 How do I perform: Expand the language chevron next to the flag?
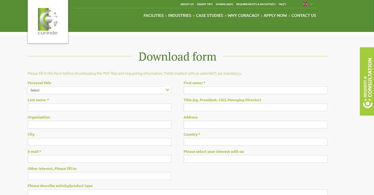pyautogui.click(x=311, y=4)
